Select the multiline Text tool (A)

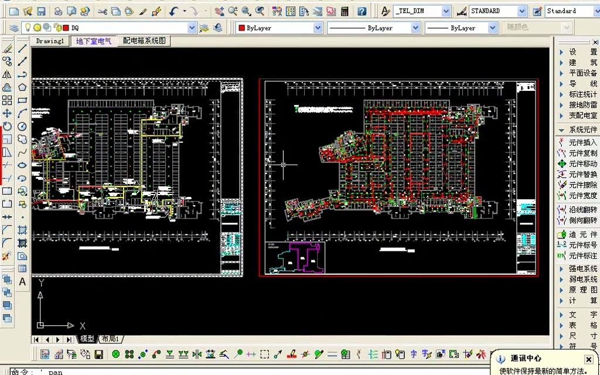point(22,282)
